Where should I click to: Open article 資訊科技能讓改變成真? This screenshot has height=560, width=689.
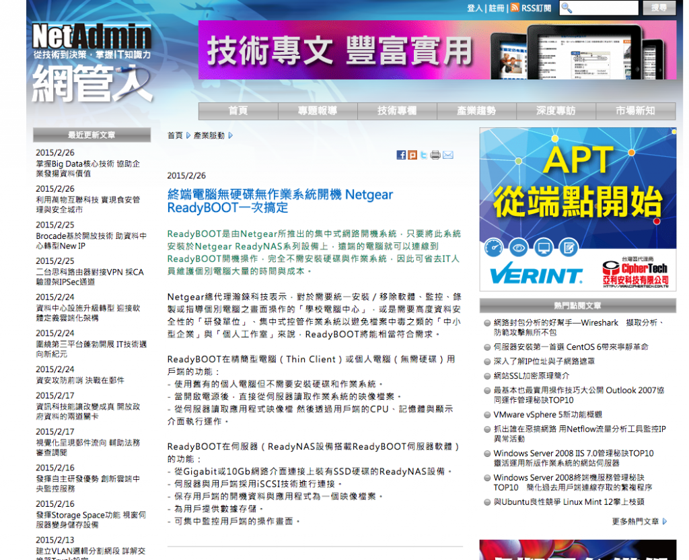[88, 411]
